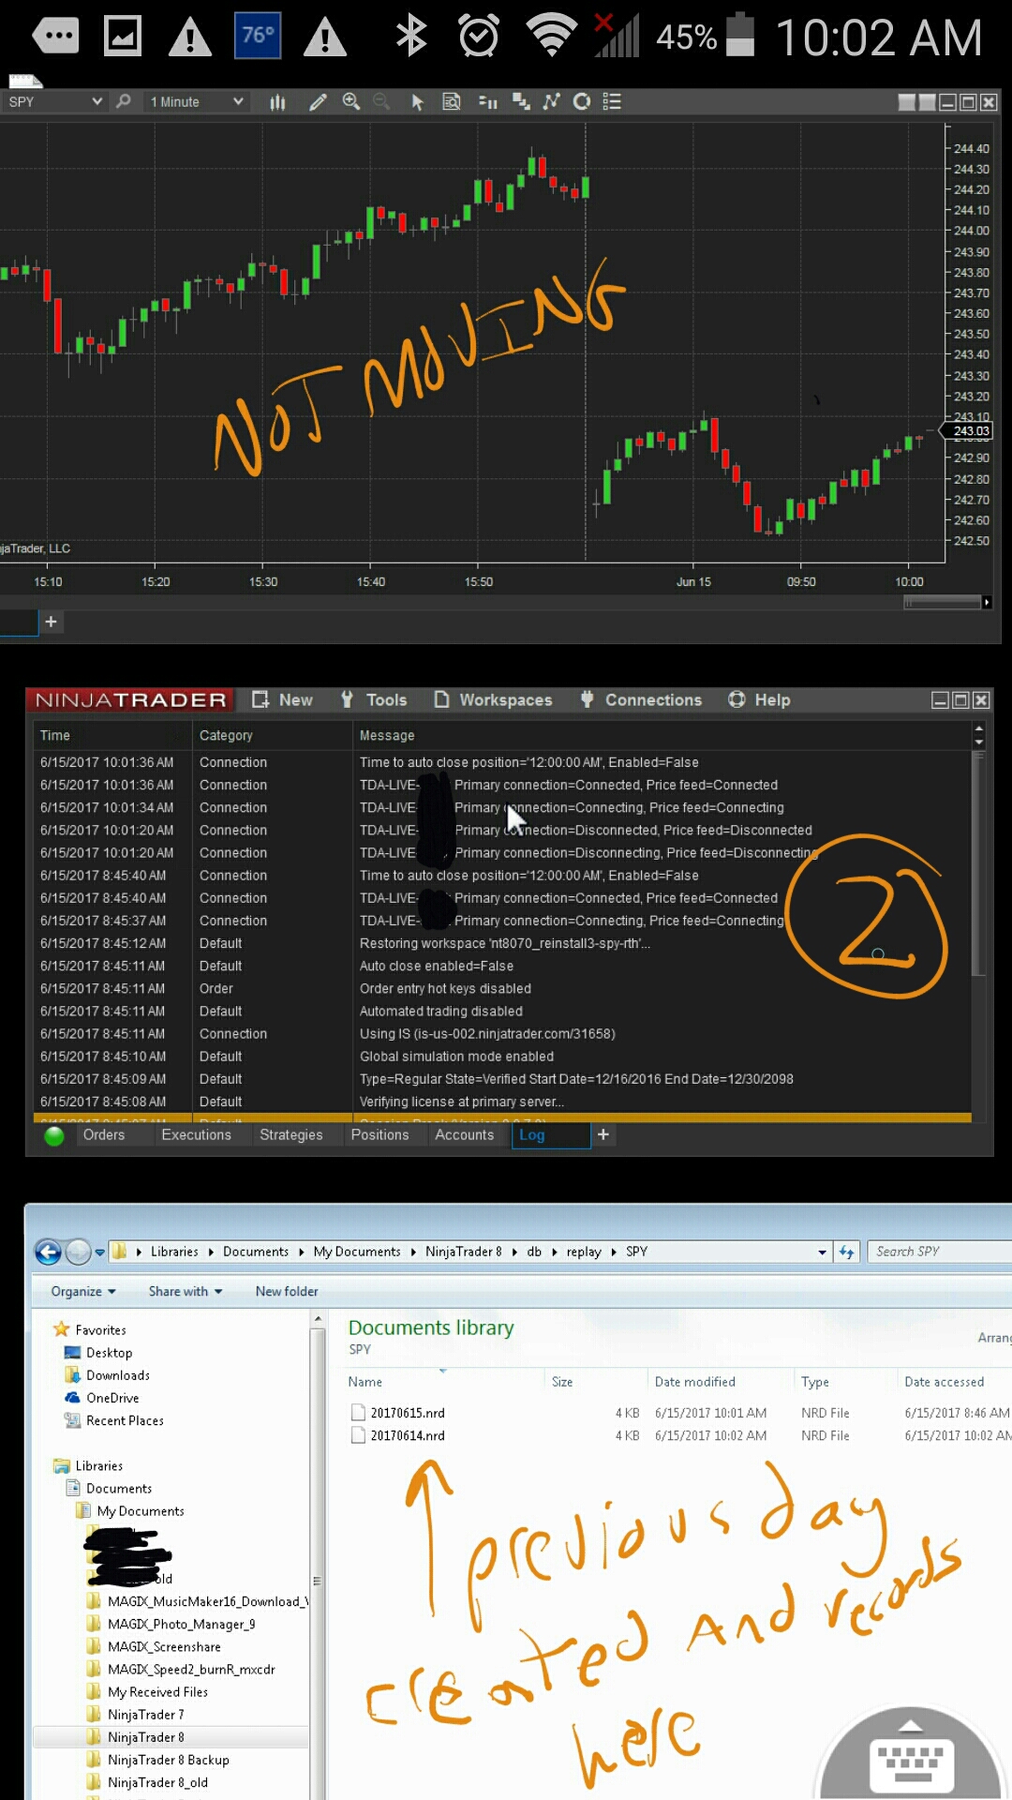This screenshot has height=1800, width=1012.
Task: Expand breadcrumb arrow after replay
Action: coord(614,1252)
